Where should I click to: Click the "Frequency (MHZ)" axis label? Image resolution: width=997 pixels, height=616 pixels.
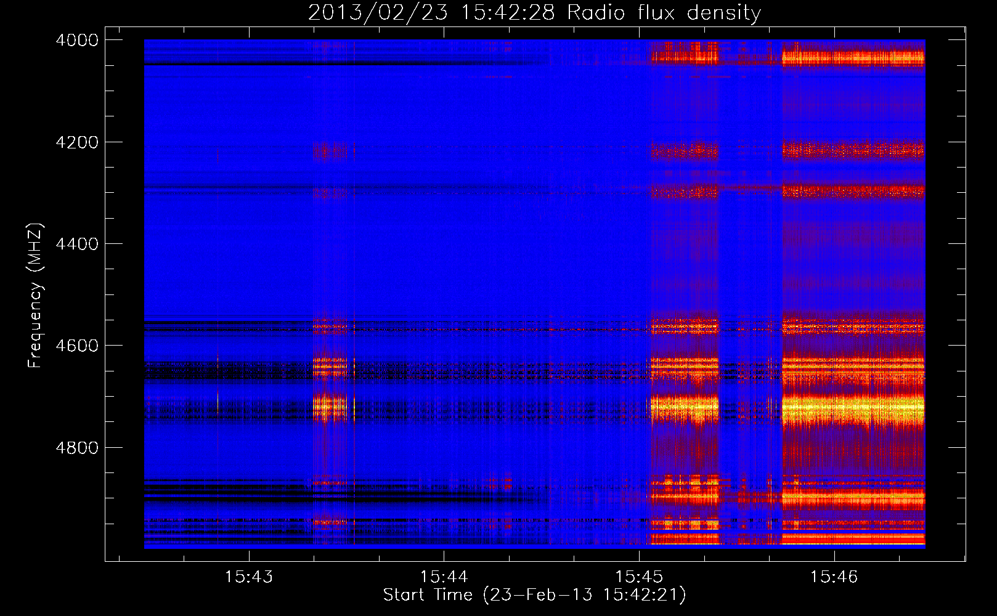pos(36,296)
